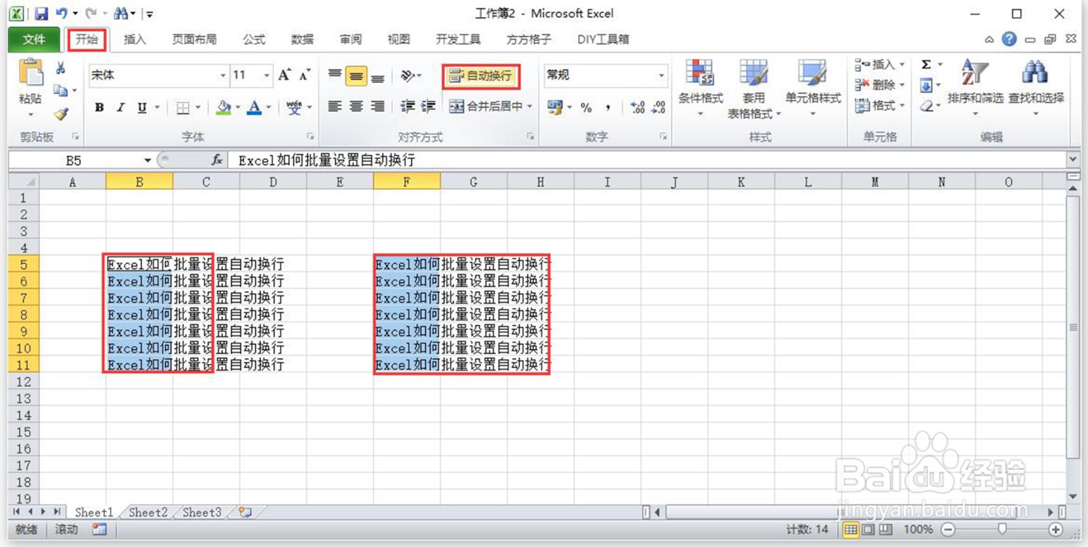1088x547 pixels.
Task: Toggle middle vertical alignment
Action: pyautogui.click(x=356, y=76)
